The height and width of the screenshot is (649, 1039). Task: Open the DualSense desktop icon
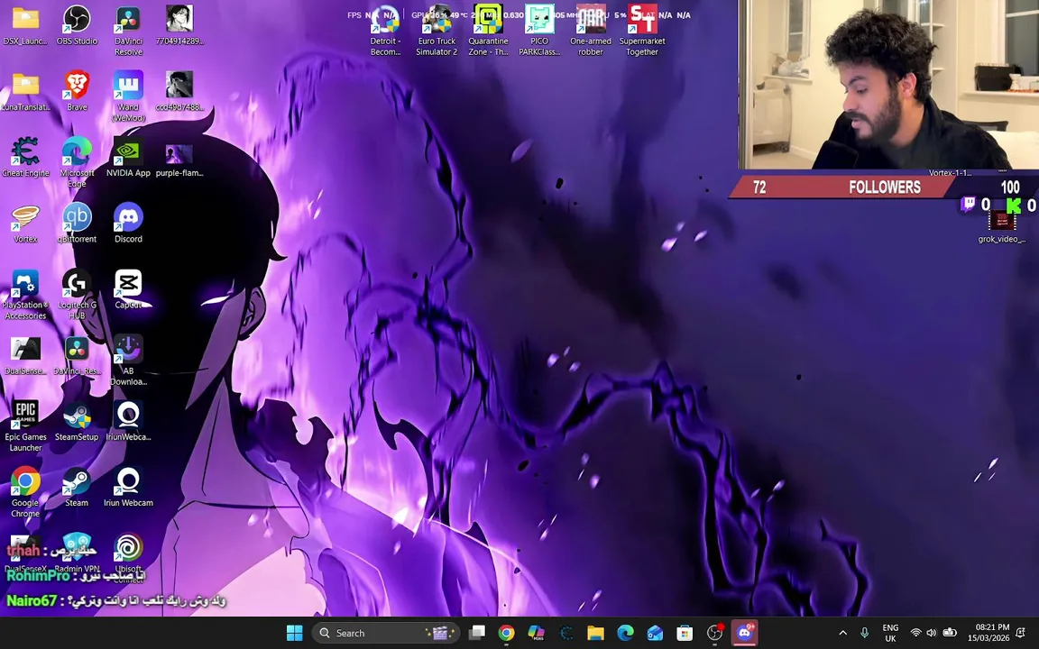click(25, 356)
